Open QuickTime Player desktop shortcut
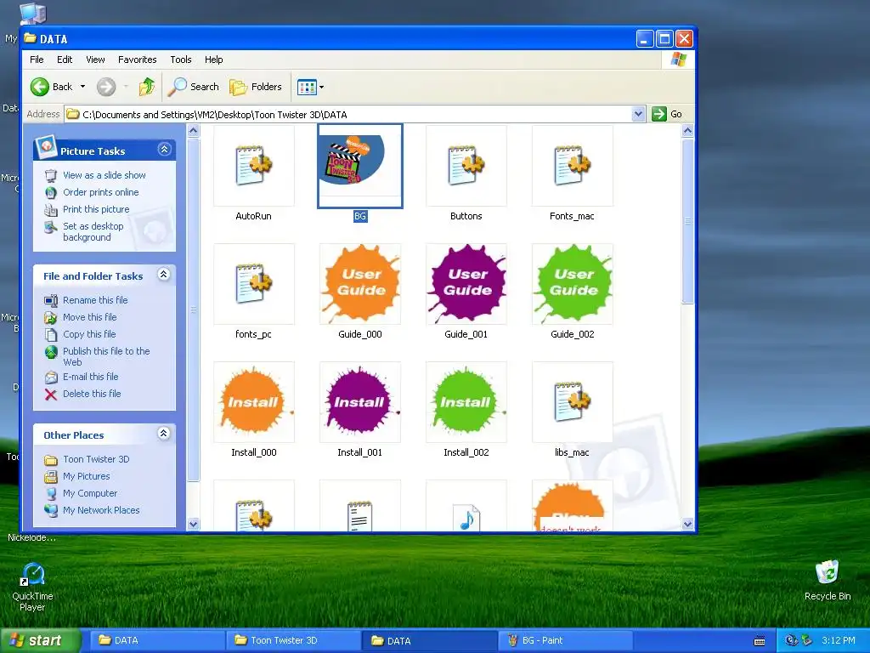 tap(33, 587)
